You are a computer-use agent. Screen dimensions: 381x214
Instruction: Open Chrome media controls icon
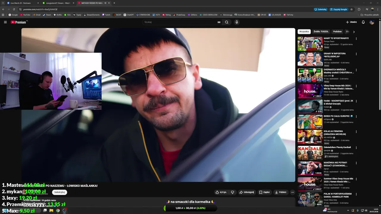coord(367,9)
